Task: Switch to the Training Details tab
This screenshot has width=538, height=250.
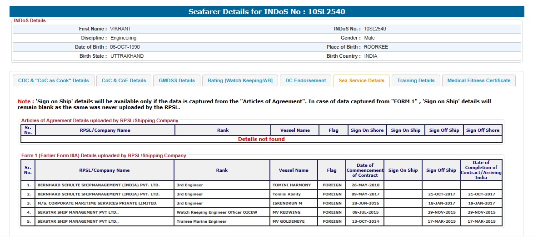Action: [416, 80]
